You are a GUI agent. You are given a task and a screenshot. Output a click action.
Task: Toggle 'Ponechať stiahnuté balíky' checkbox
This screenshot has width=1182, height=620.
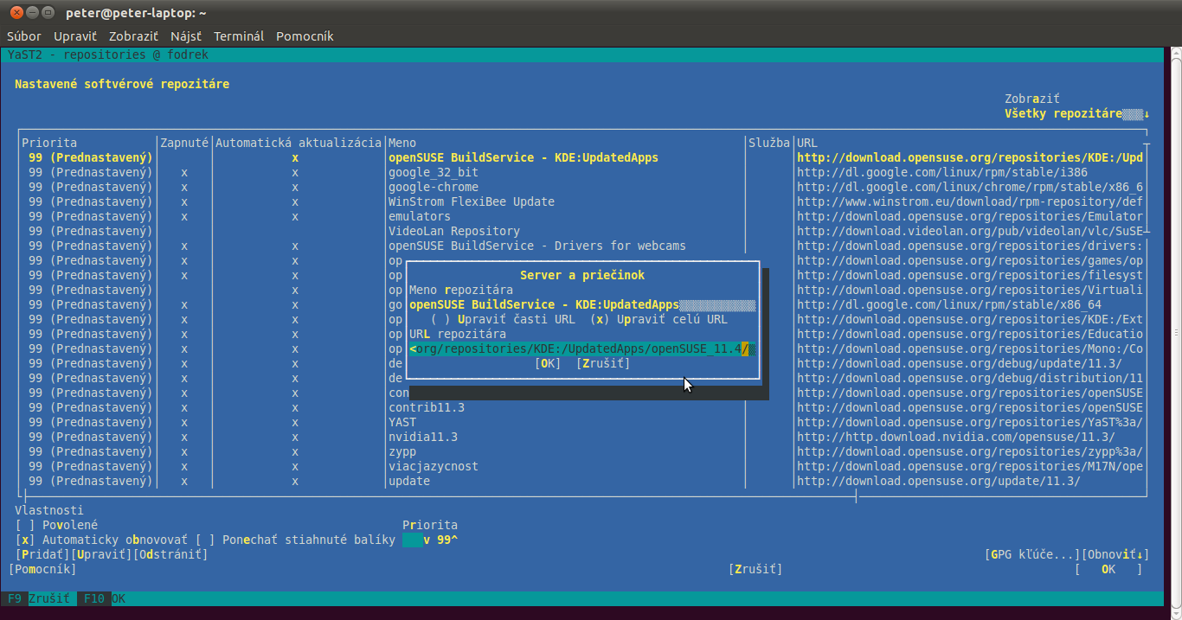point(295,540)
